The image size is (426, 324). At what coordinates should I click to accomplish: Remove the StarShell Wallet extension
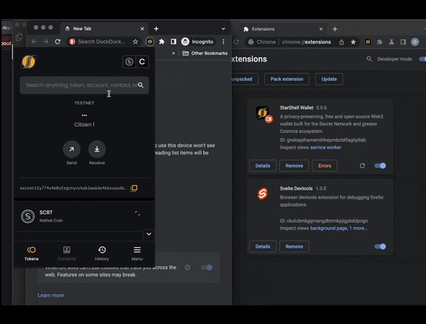pyautogui.click(x=294, y=166)
